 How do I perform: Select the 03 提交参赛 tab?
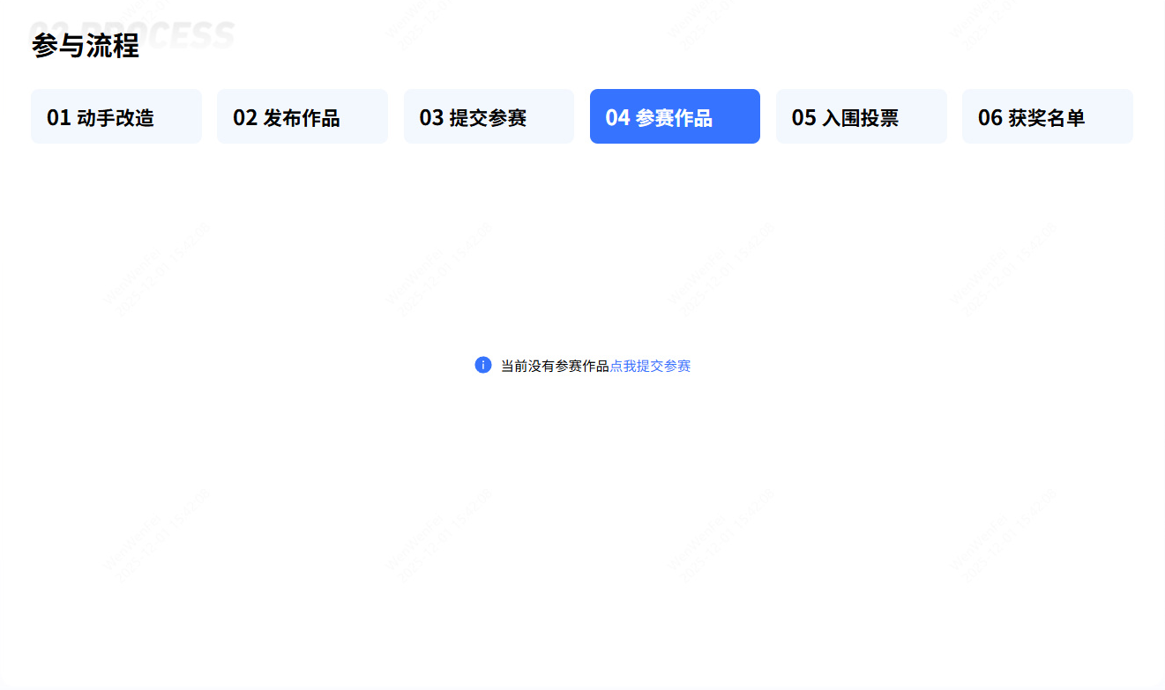[x=489, y=116]
